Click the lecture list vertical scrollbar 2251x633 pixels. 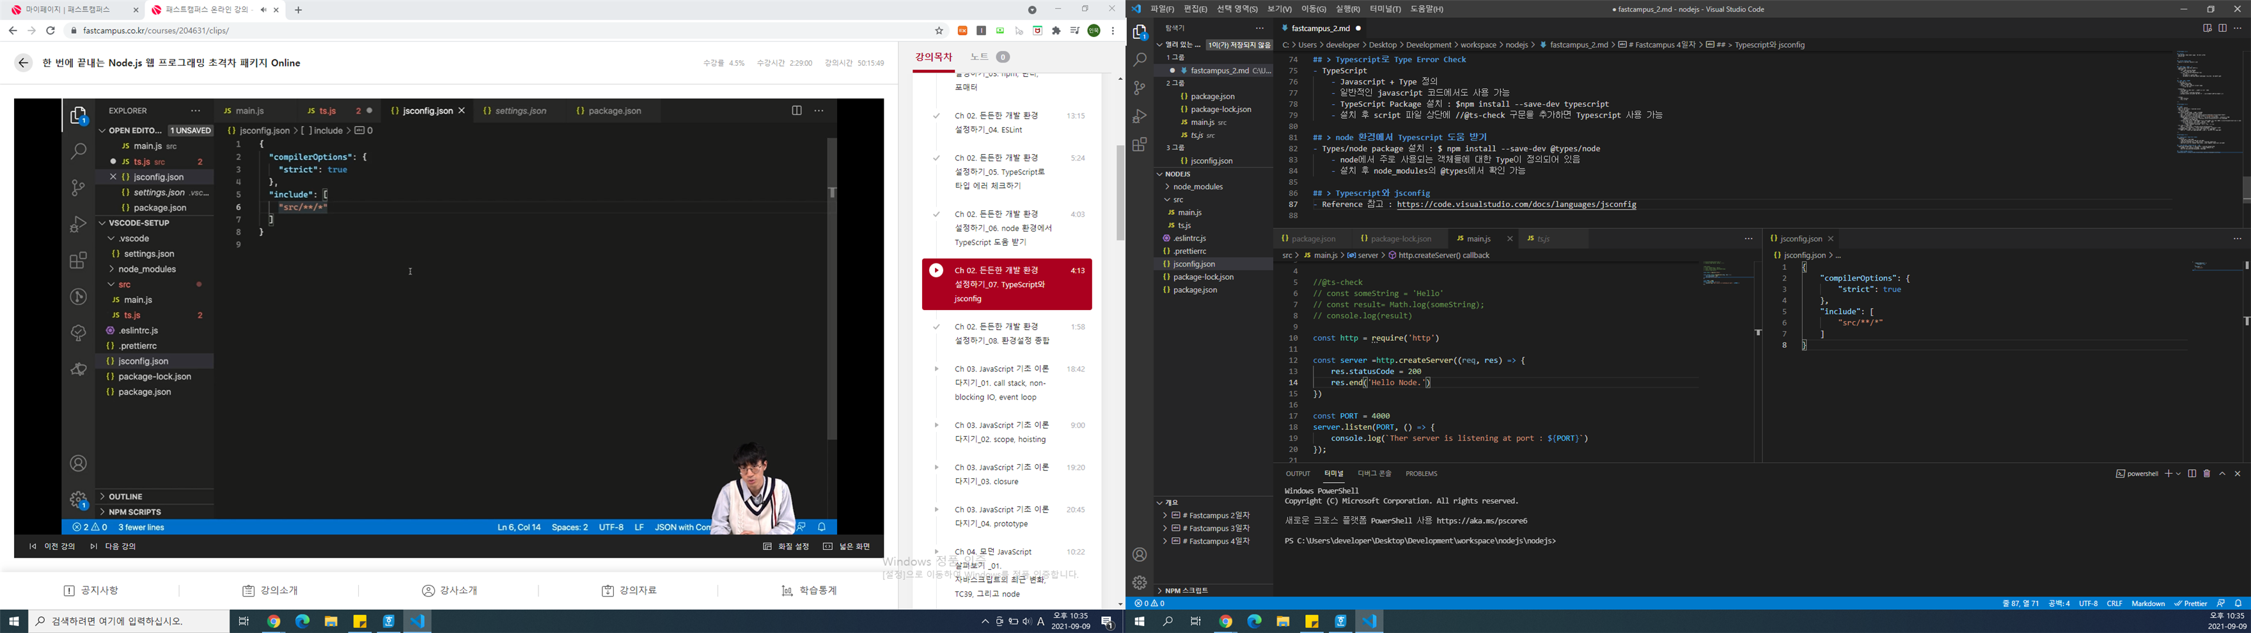pyautogui.click(x=1120, y=192)
